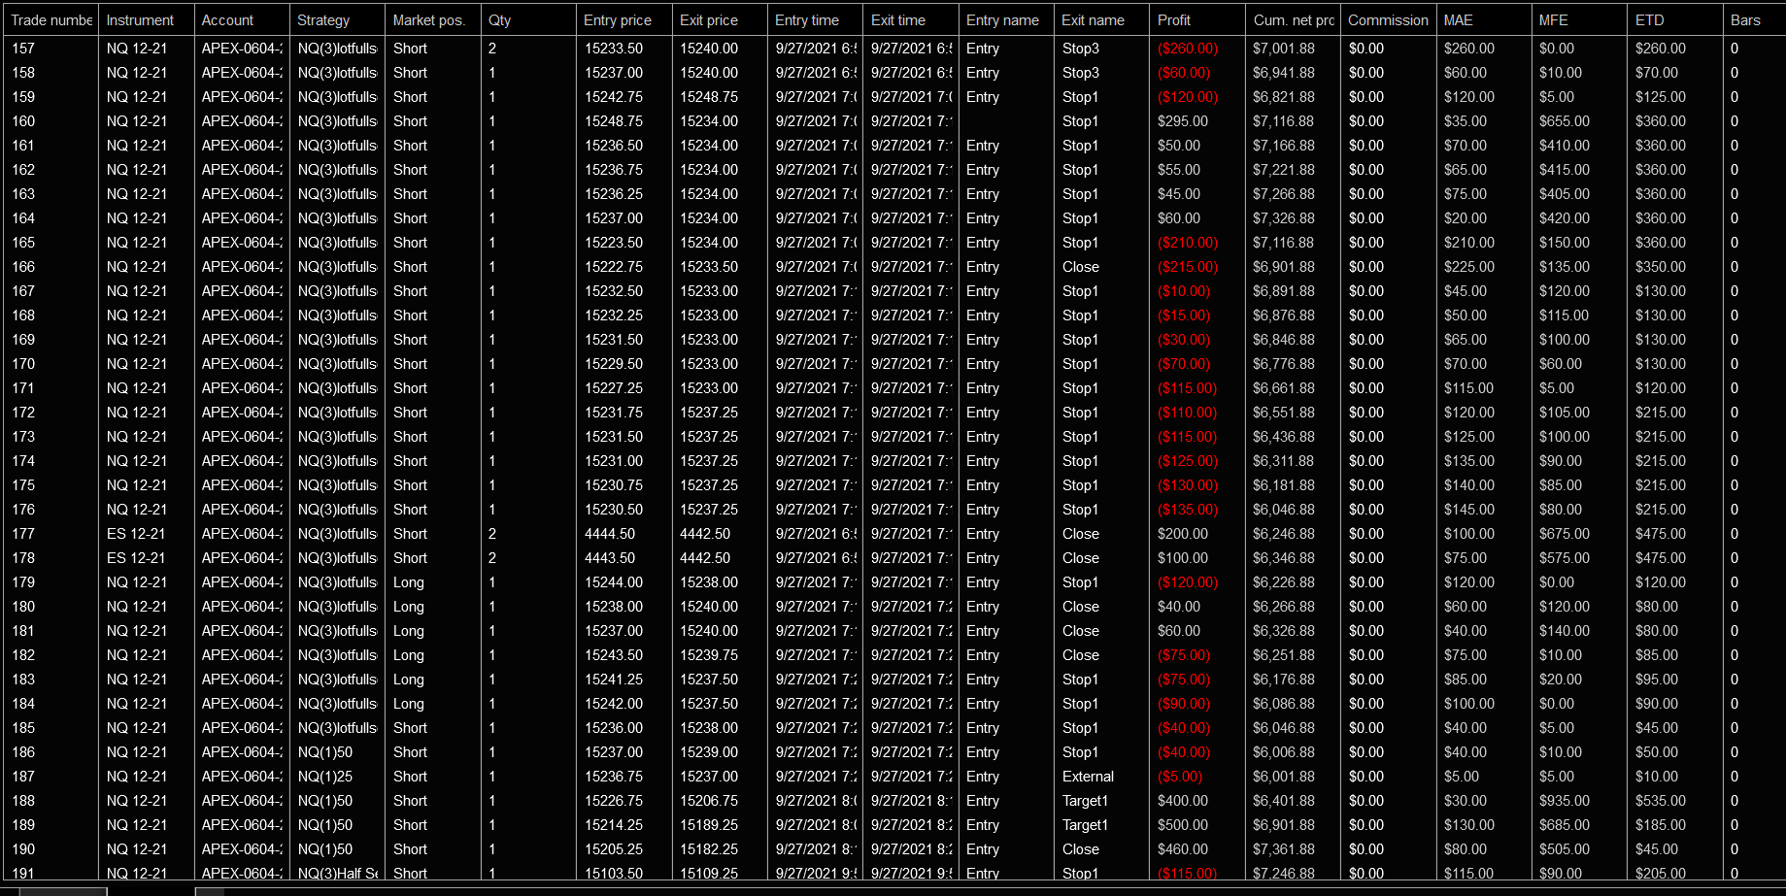Click strategy NQ(1)50 in trade 186
The image size is (1786, 896).
(325, 752)
